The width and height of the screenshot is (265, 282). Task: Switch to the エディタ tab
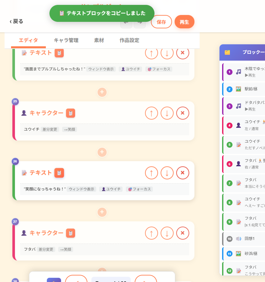click(28, 40)
